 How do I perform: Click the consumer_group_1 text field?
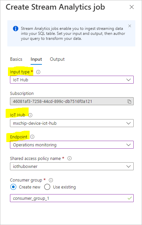point(72,198)
